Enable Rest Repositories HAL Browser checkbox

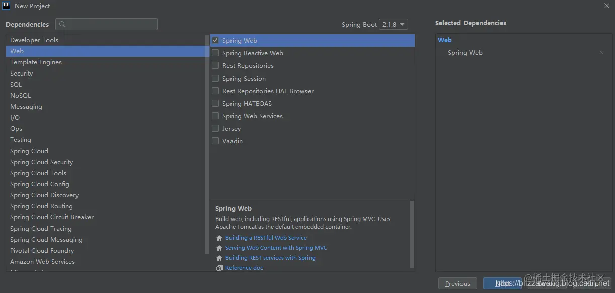[x=215, y=91]
